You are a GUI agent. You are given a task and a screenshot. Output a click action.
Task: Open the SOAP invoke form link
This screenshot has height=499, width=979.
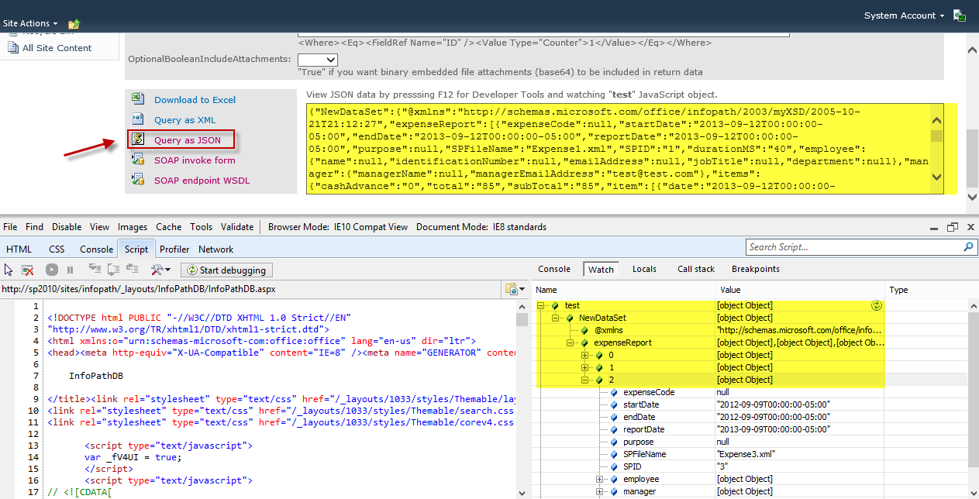195,160
